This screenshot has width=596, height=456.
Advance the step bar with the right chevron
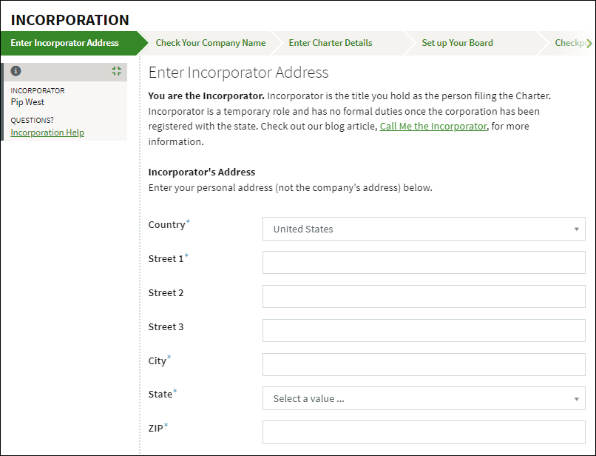[589, 43]
